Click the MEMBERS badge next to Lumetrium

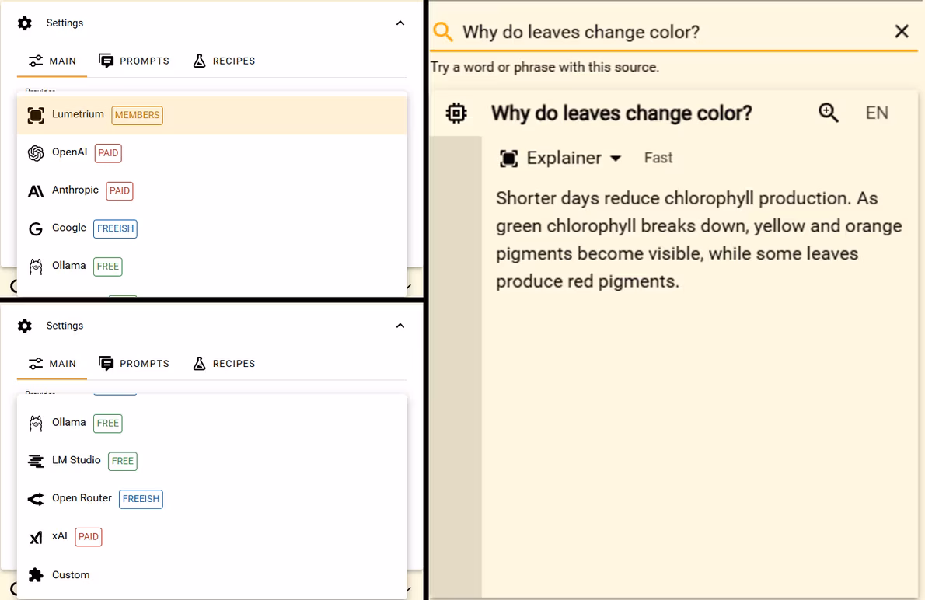[x=138, y=115]
